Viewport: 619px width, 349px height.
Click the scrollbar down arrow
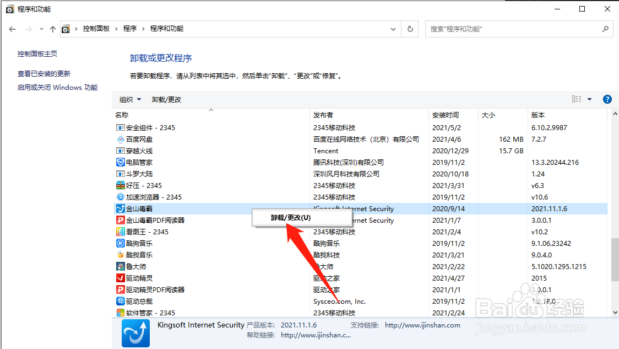(x=615, y=313)
